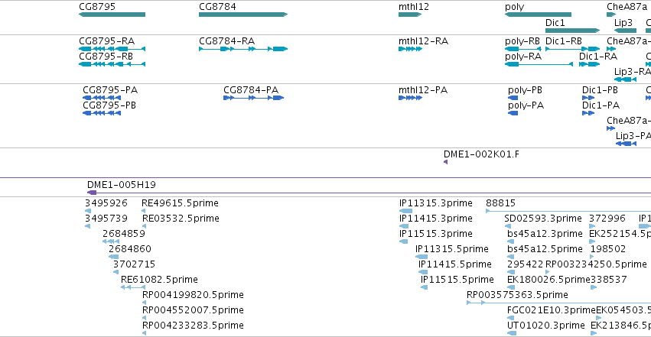651x337 pixels.
Task: Click the CG8784-RA transcript
Action: pos(243,49)
